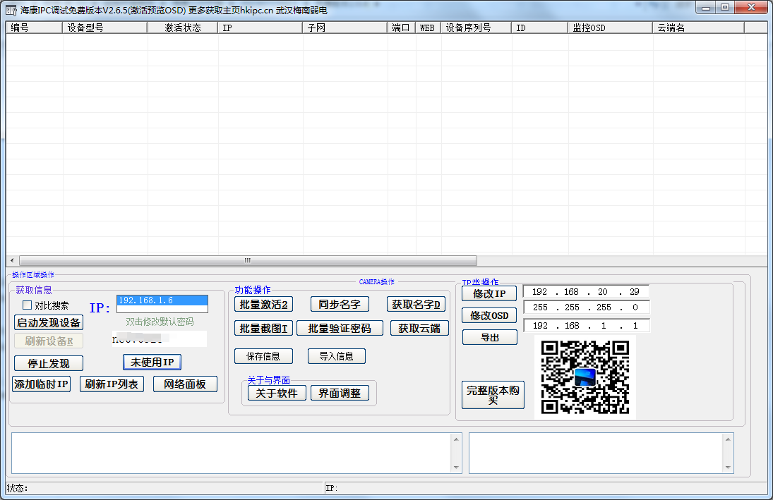
Task: Click the right log area's down arrow
Action: tap(728, 468)
